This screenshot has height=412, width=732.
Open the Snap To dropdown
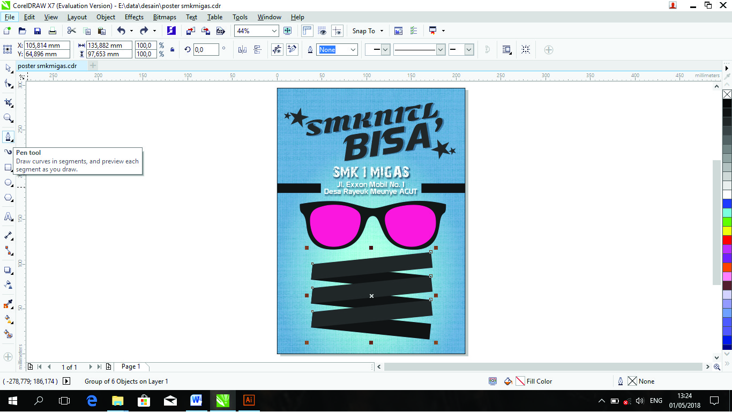pyautogui.click(x=368, y=31)
